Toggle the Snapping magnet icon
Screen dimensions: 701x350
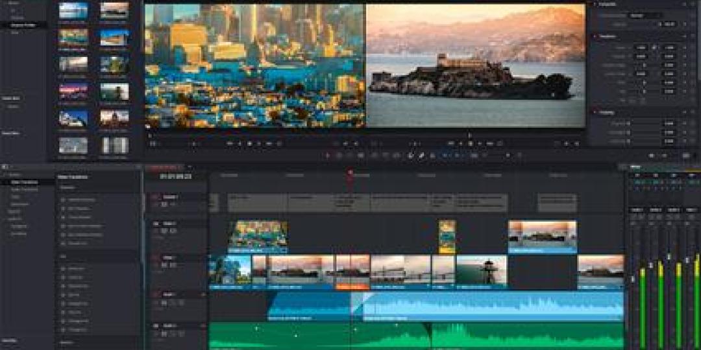pos(410,156)
